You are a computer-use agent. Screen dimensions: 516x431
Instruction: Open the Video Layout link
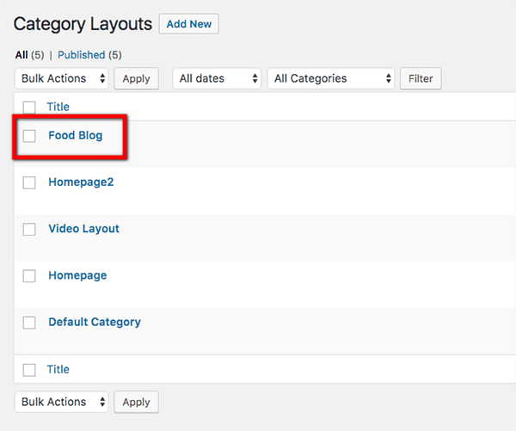tap(83, 229)
